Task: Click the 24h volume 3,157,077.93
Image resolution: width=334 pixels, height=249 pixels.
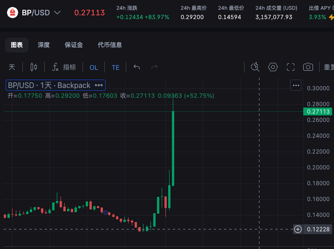Action: tap(273, 17)
